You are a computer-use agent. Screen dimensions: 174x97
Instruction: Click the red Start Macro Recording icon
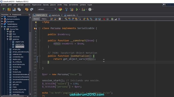[x=104, y=19]
